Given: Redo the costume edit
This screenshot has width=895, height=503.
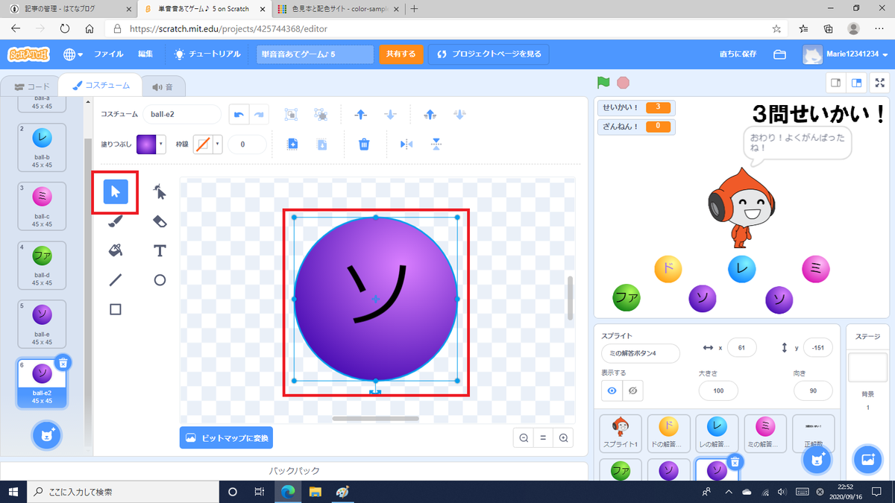Looking at the screenshot, I should (x=259, y=115).
